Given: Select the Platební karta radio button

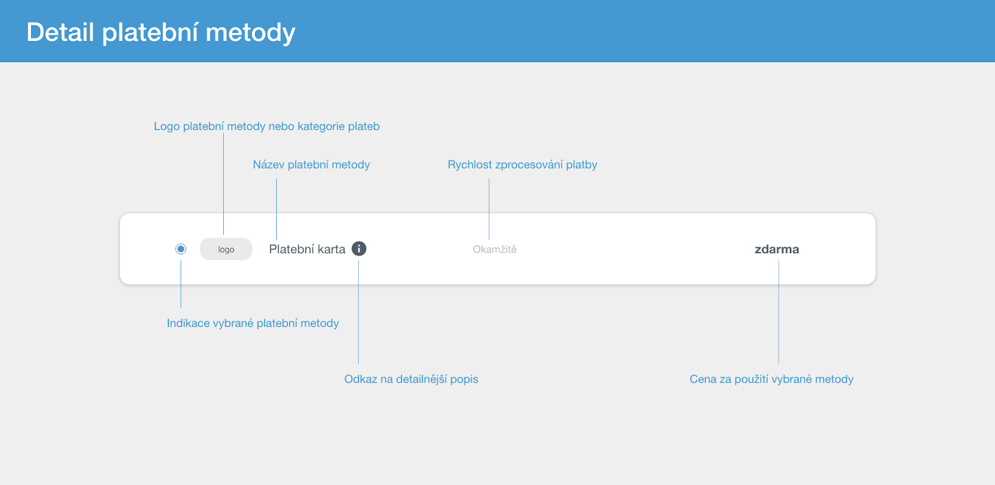Looking at the screenshot, I should (181, 249).
